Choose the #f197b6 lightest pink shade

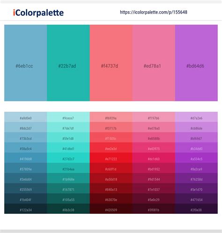(154, 117)
